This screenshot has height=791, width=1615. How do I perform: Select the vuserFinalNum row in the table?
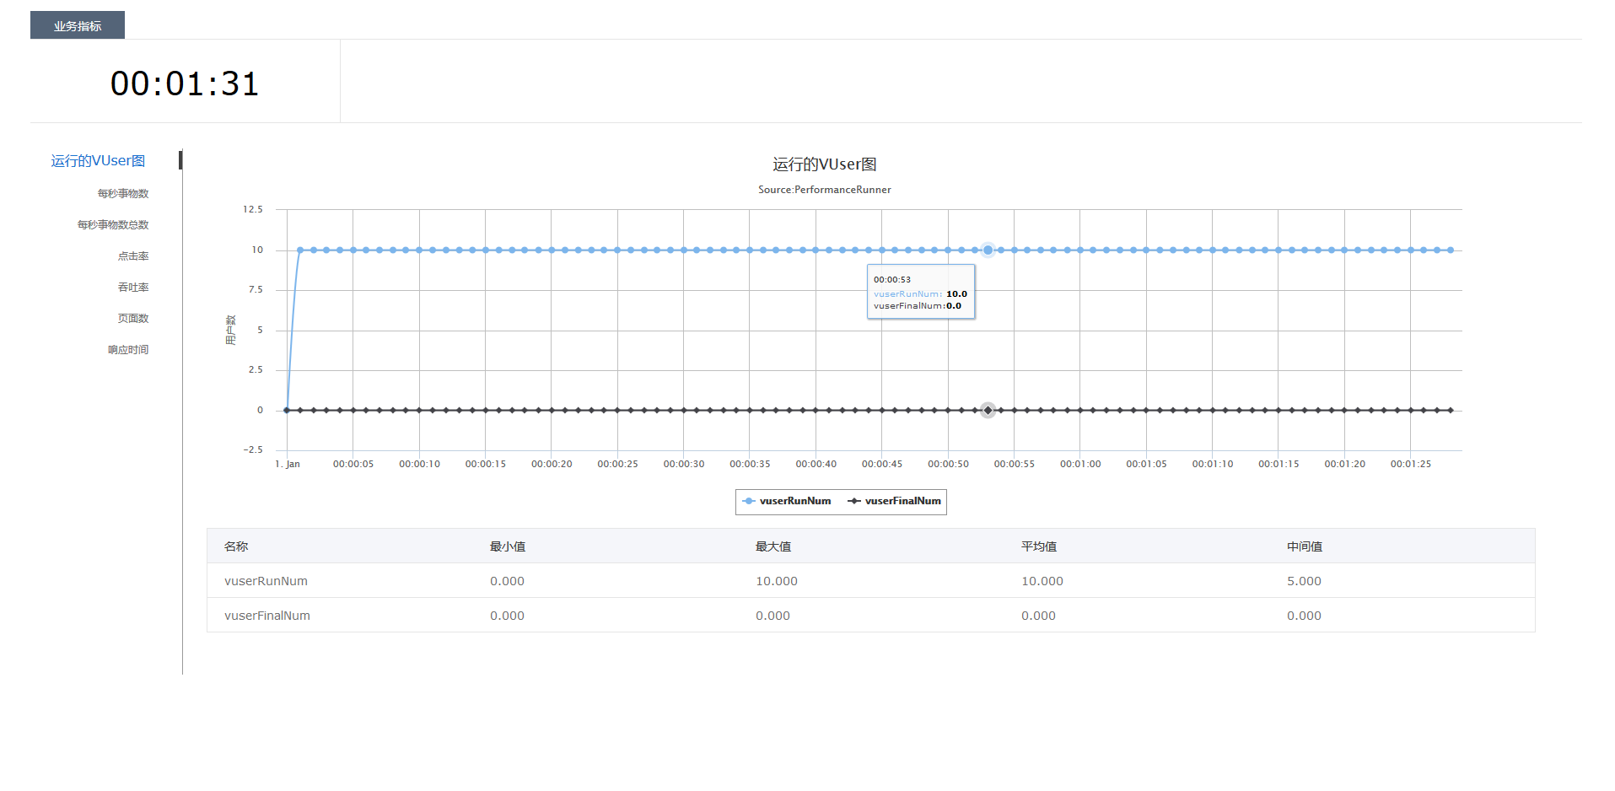[267, 616]
